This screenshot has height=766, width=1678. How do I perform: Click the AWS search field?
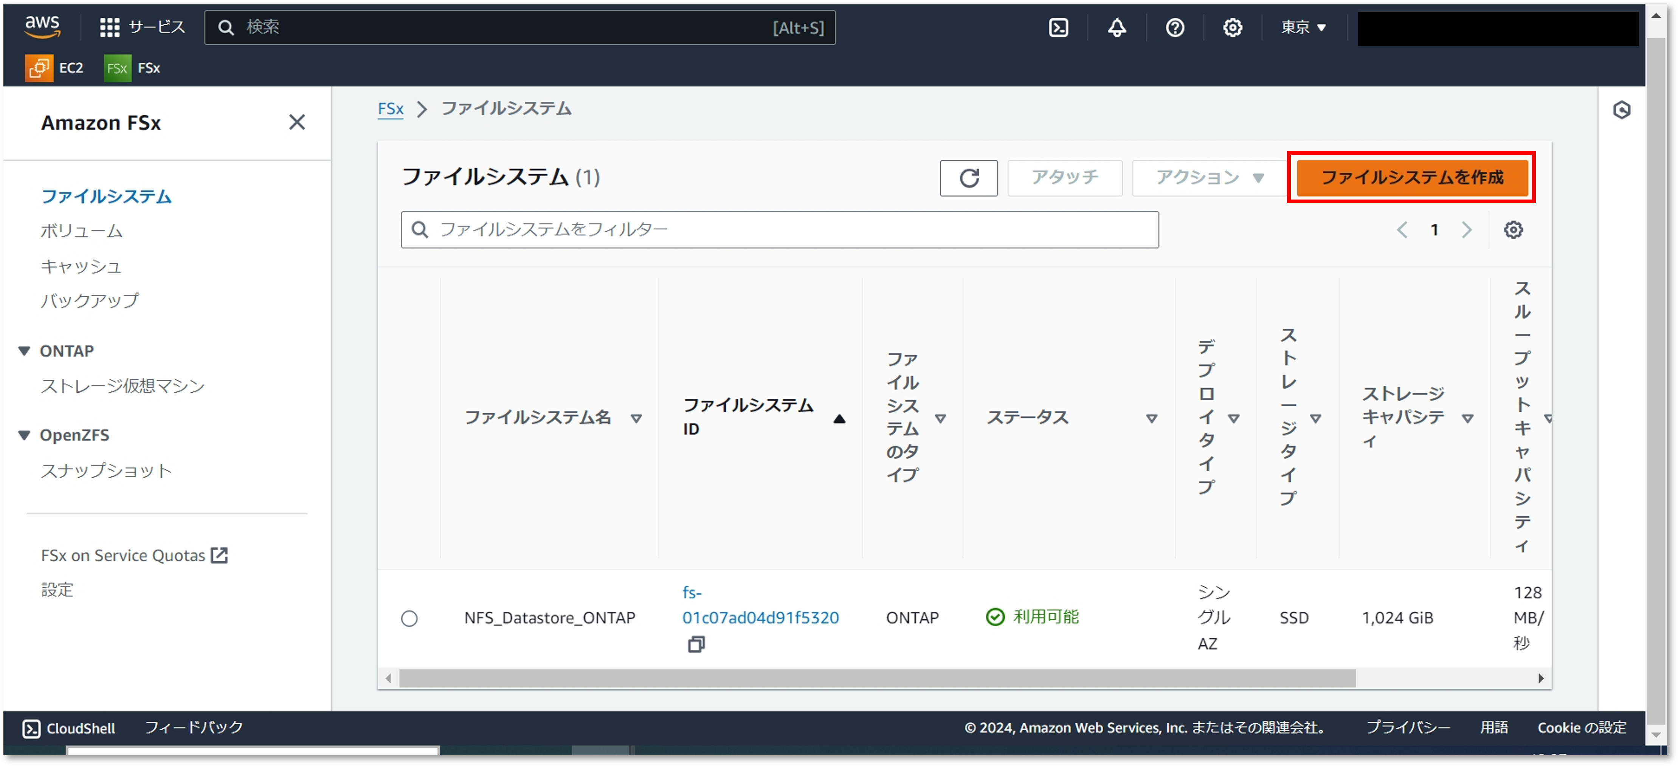pos(519,27)
